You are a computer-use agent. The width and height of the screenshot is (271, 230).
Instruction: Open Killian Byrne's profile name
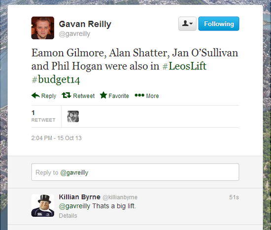(79, 197)
